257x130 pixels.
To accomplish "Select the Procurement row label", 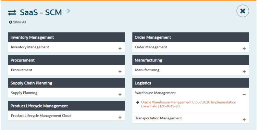I will point(22,70).
